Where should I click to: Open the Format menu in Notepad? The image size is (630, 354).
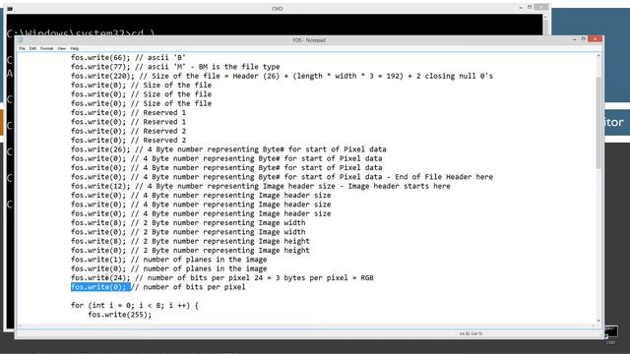(46, 48)
